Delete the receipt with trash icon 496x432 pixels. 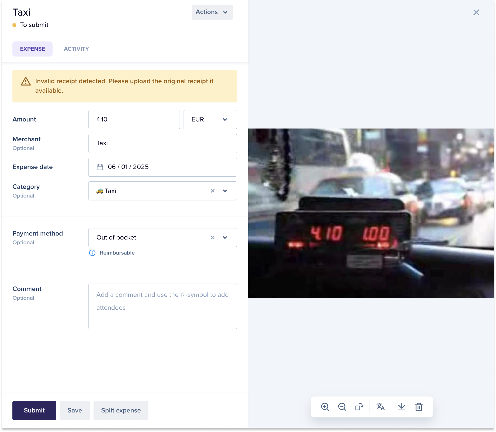[x=419, y=407]
